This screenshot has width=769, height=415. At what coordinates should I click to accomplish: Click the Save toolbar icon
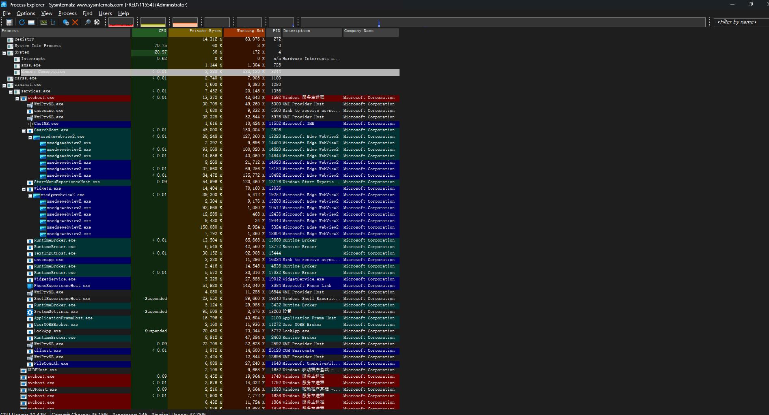[x=9, y=22]
